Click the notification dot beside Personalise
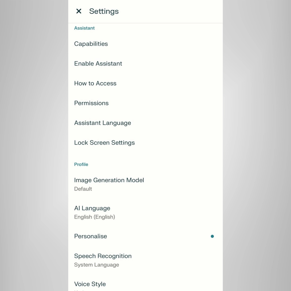 pyautogui.click(x=212, y=236)
